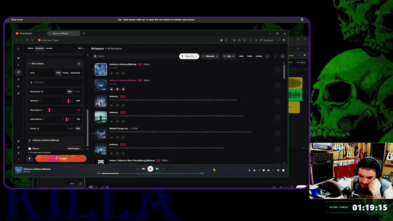The width and height of the screenshot is (393, 221).
Task: Skip to the next track
Action: (157, 169)
